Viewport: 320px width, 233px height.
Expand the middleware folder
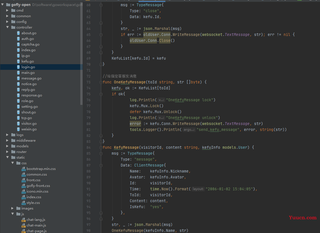point(7,141)
